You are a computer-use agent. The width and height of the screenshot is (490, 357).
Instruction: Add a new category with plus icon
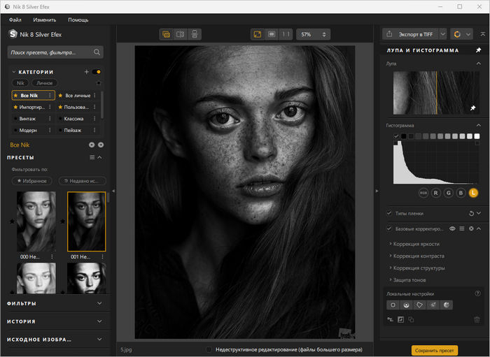[87, 71]
